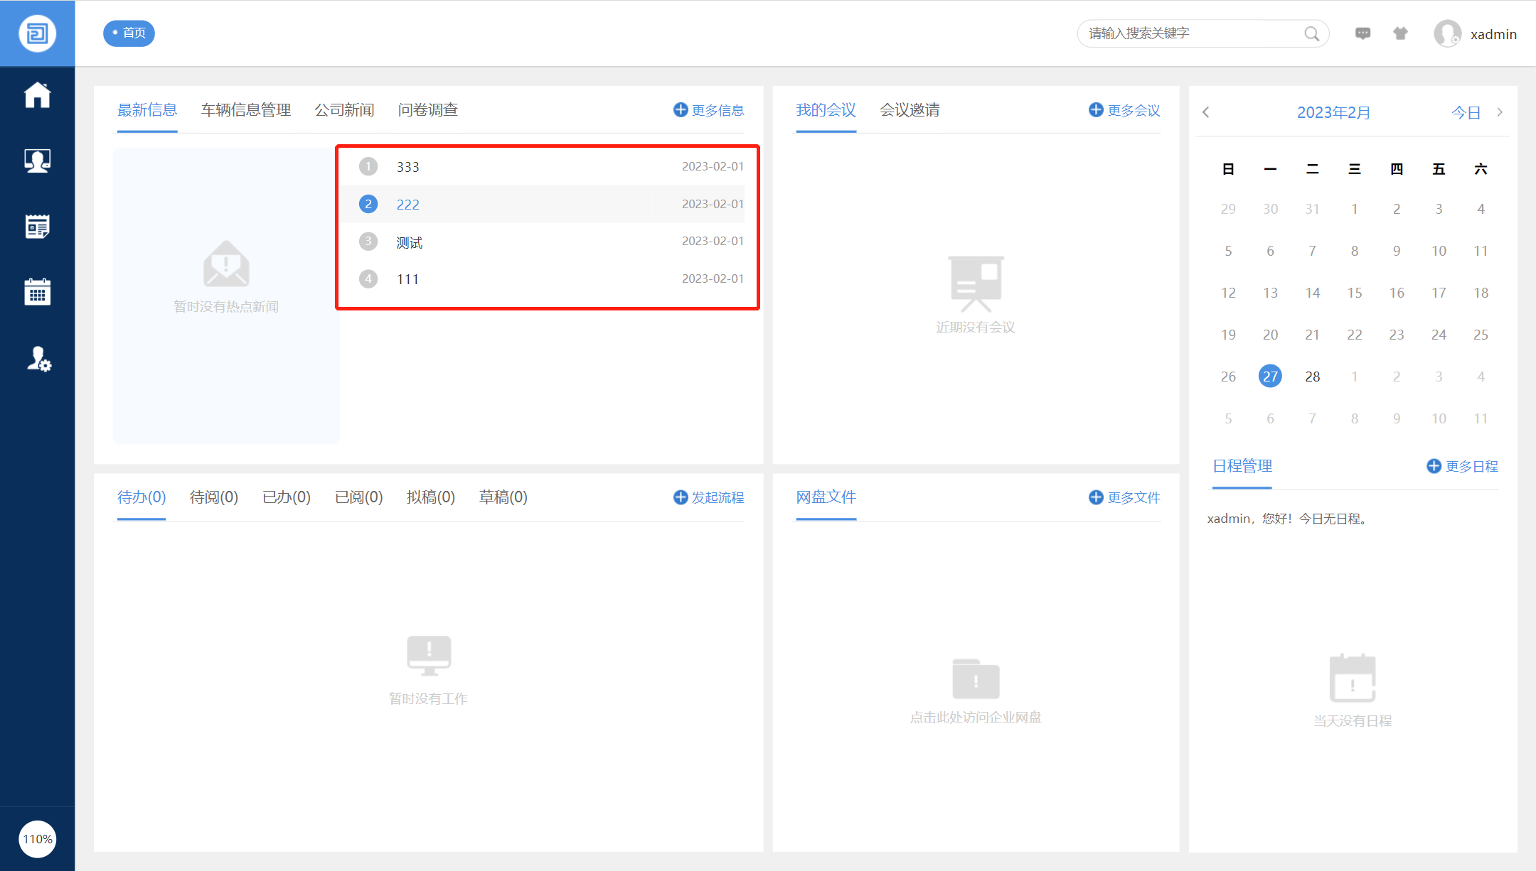
Task: Select day 28 in calendar
Action: click(1312, 377)
